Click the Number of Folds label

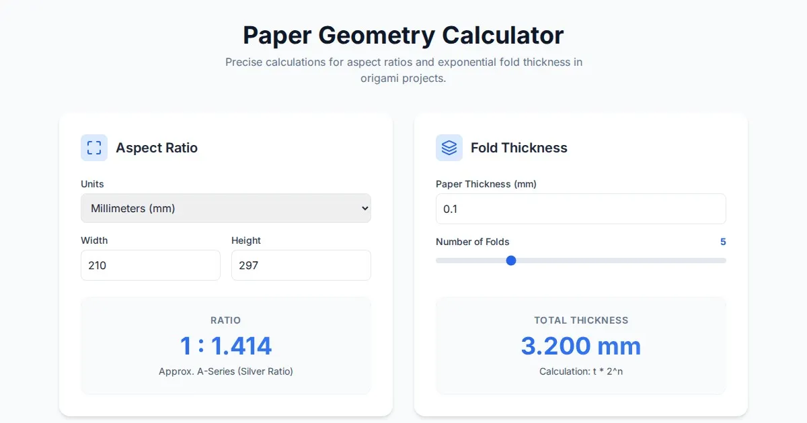(472, 242)
